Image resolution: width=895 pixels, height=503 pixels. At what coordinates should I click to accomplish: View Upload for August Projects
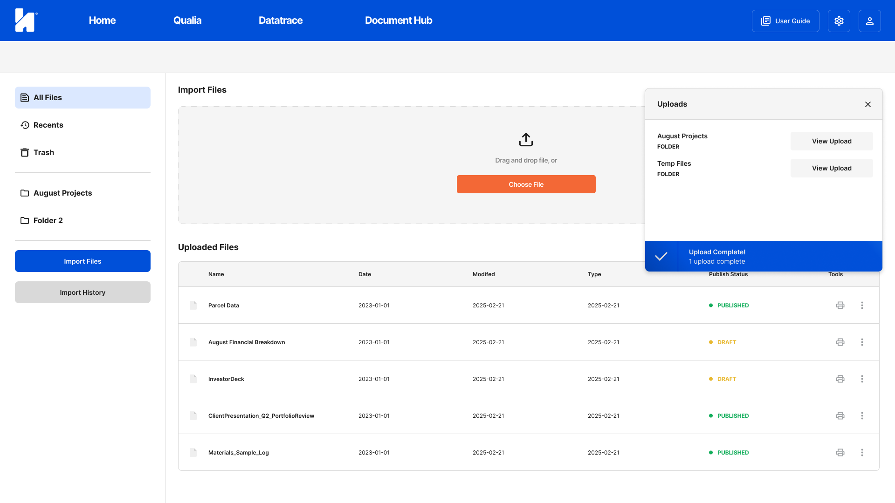click(832, 141)
